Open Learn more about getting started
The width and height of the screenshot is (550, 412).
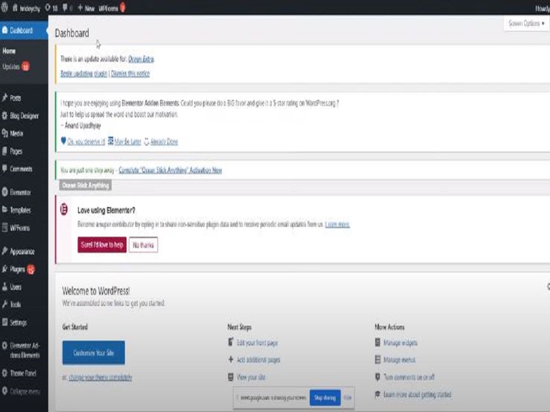pos(417,394)
